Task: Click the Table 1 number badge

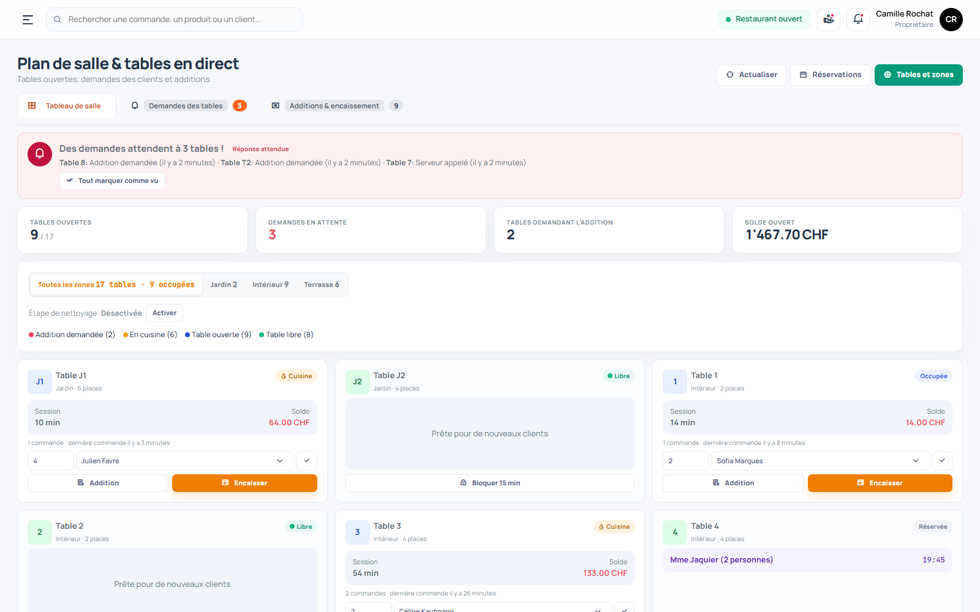Action: (x=675, y=382)
